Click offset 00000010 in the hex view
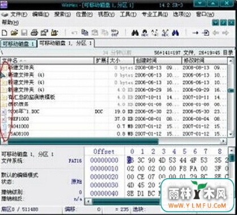237x215 pixels. coord(104,168)
